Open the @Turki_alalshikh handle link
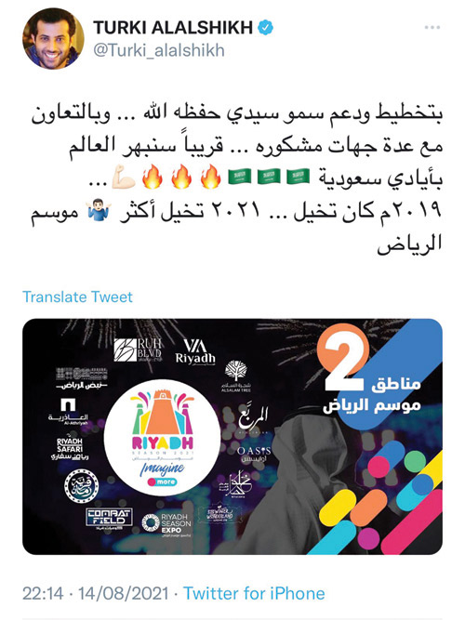465x620 pixels. (159, 50)
